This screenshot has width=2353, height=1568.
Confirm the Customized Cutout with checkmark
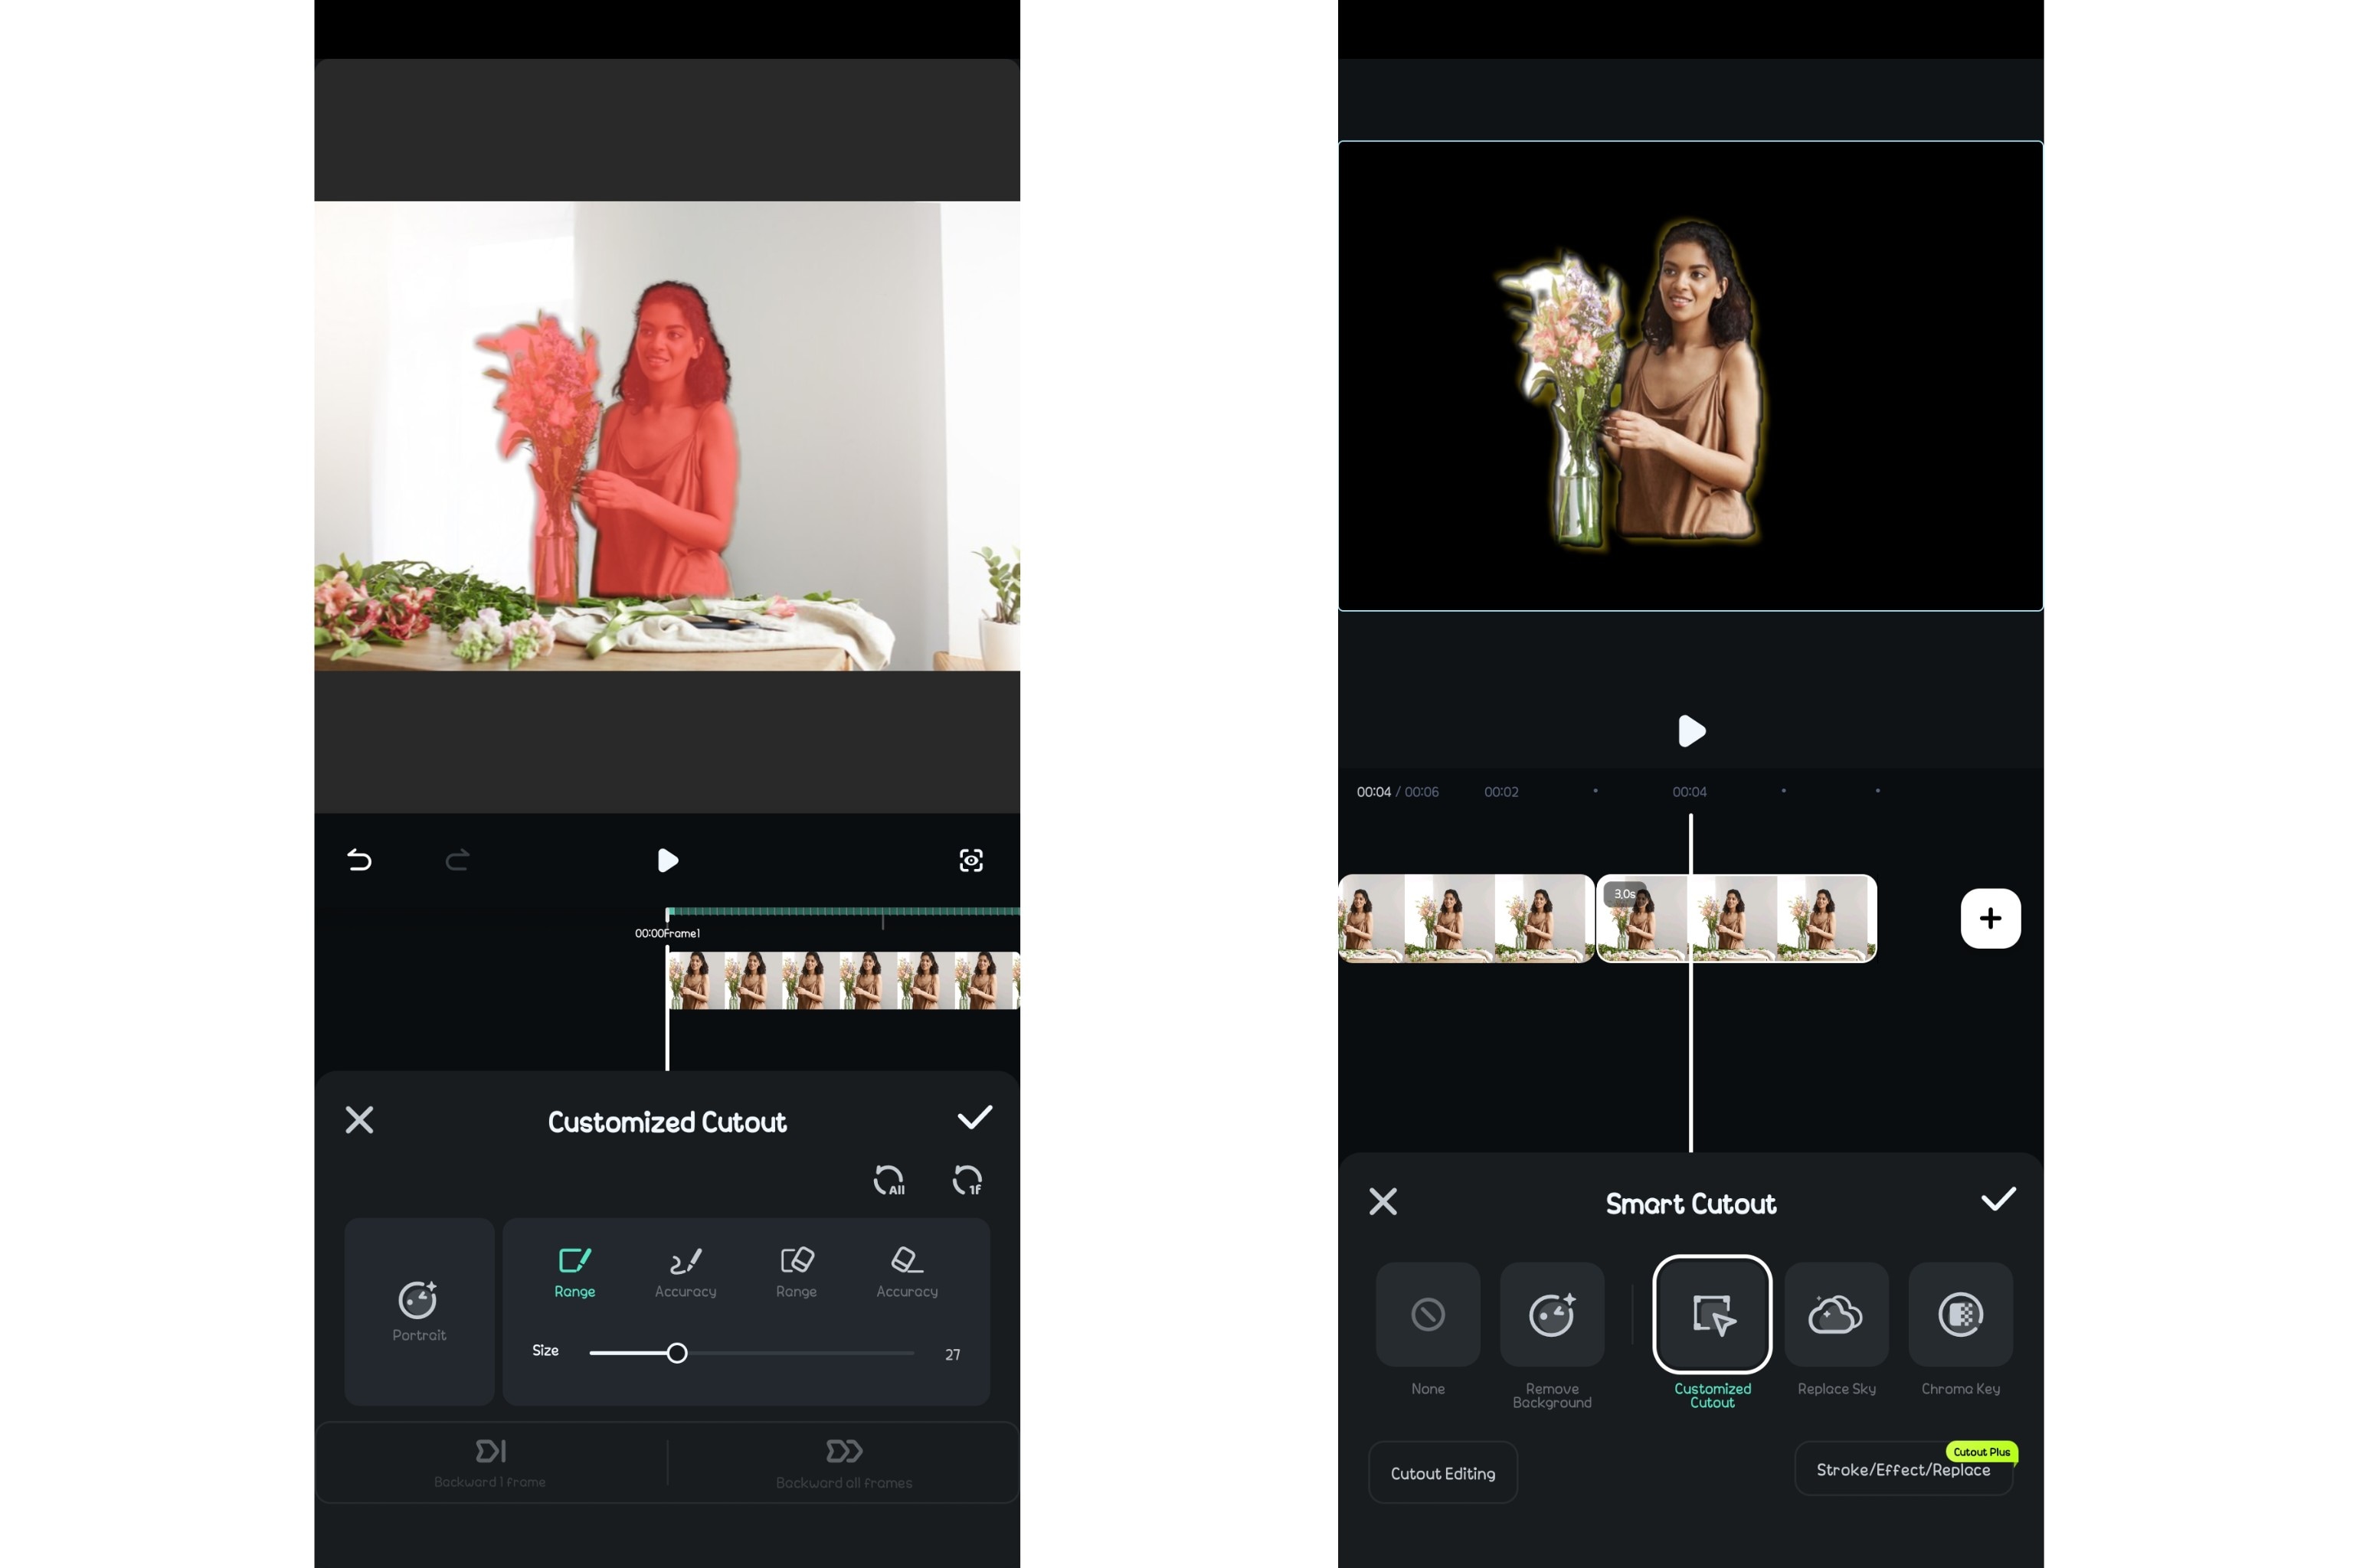coord(974,1118)
